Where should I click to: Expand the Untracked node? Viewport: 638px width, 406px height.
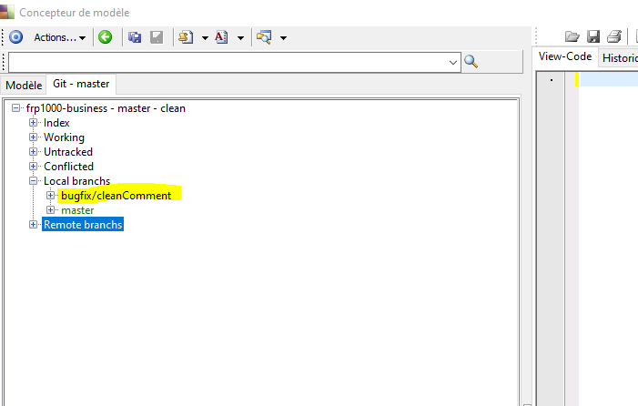point(34,152)
